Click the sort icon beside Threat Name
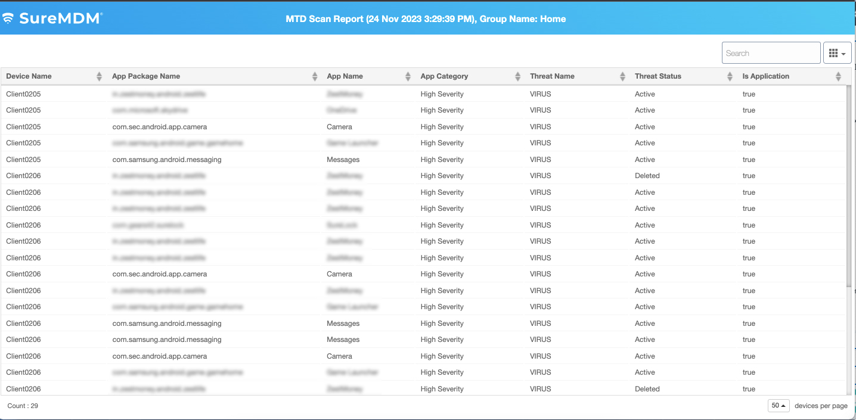The width and height of the screenshot is (856, 420). pos(622,76)
